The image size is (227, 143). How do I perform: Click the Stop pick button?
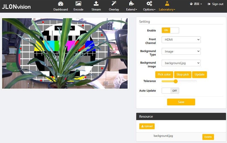(182, 74)
